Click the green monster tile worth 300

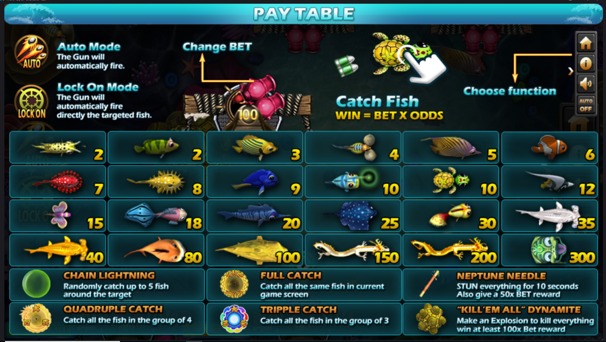[x=550, y=250]
